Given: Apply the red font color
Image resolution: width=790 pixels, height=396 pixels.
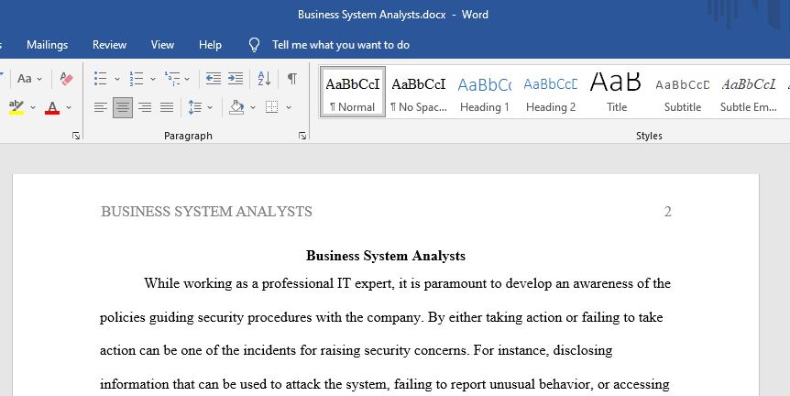Looking at the screenshot, I should 52,107.
